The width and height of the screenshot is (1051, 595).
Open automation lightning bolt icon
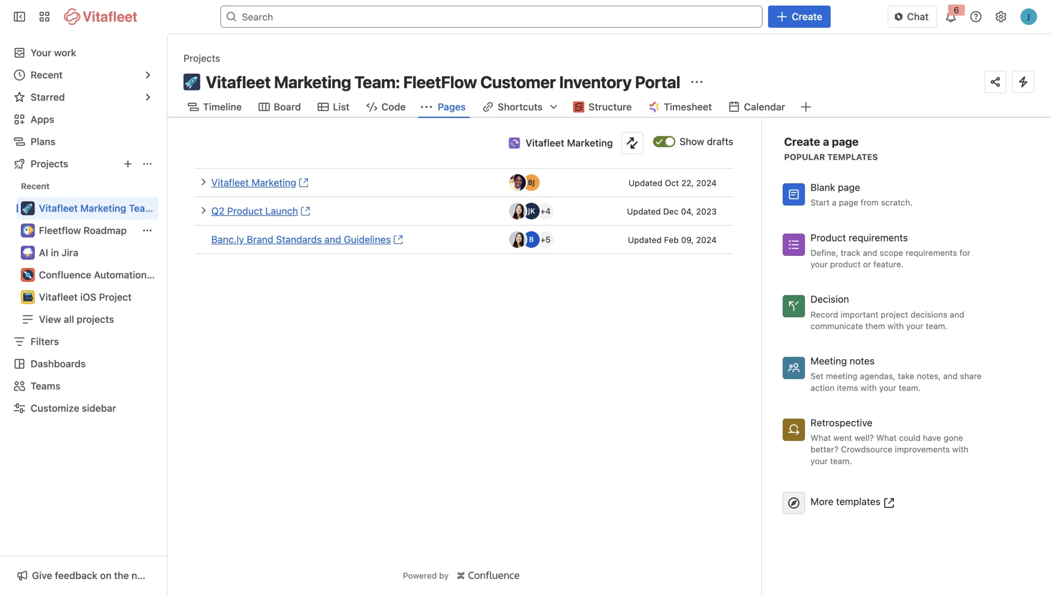point(1023,82)
